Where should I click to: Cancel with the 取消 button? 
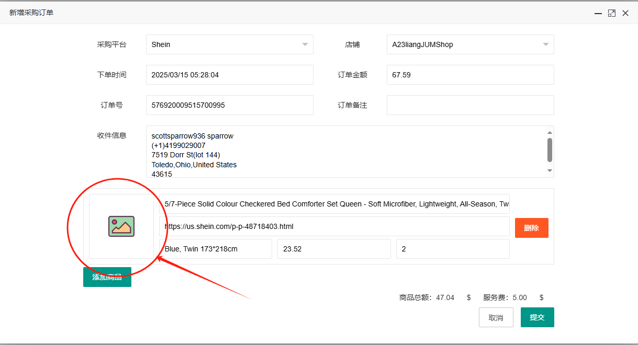point(496,317)
